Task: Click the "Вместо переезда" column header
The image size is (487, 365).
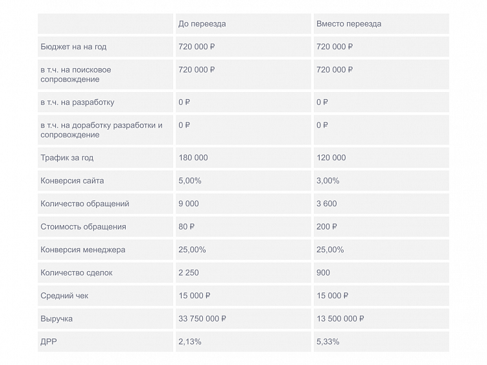Action: pyautogui.click(x=348, y=24)
